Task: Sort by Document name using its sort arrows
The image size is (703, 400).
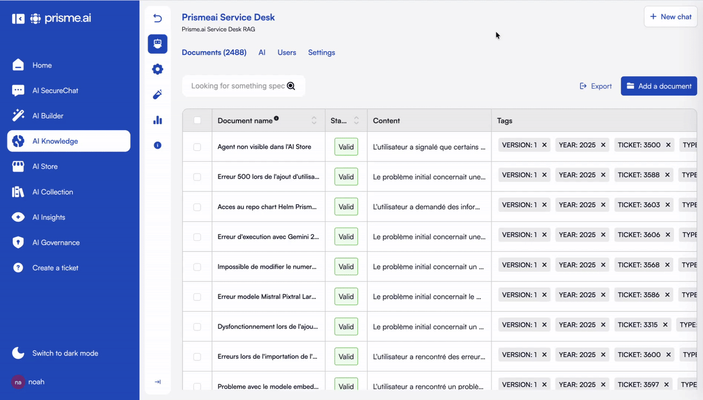Action: (x=314, y=120)
